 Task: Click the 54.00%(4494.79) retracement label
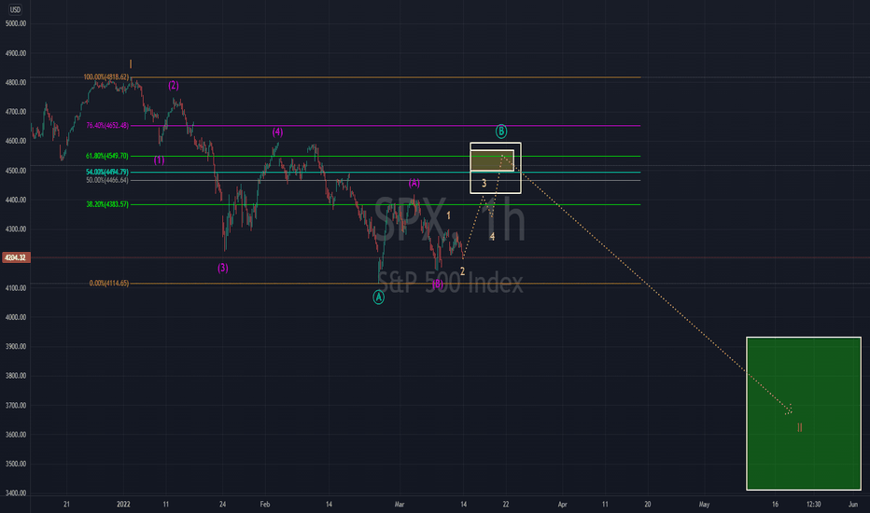107,172
